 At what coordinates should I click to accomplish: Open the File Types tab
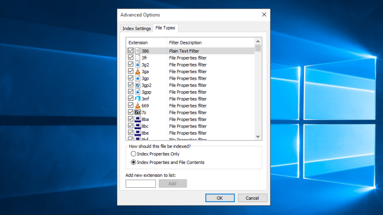pos(165,28)
